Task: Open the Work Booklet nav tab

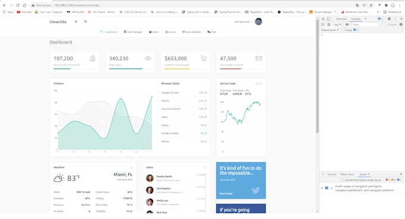Action: coord(191,32)
